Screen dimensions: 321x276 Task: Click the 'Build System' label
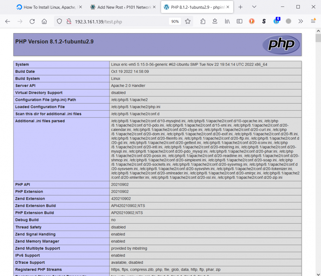click(x=28, y=78)
